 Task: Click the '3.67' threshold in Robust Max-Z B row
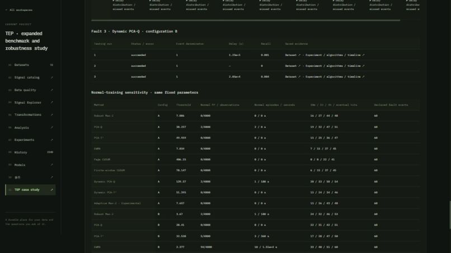(x=179, y=214)
